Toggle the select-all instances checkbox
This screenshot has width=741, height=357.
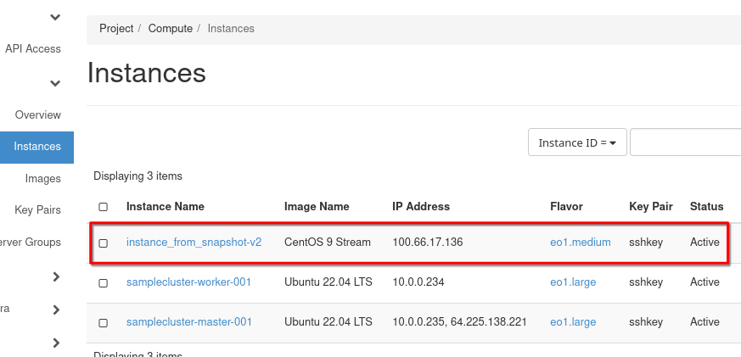pos(104,207)
